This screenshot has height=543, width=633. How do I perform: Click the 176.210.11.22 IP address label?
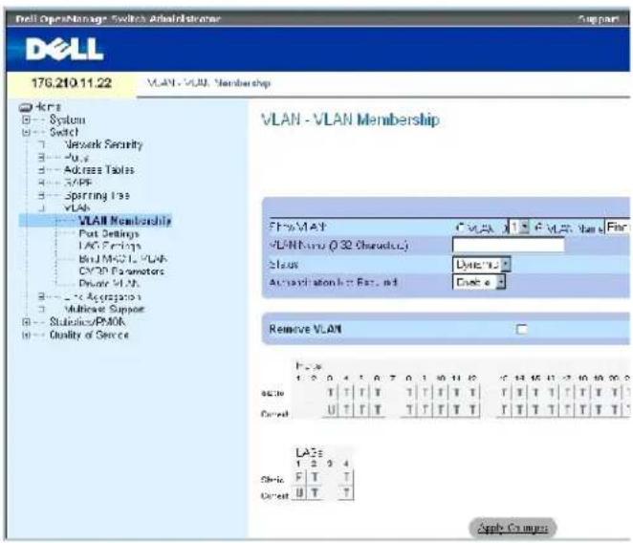coord(72,83)
